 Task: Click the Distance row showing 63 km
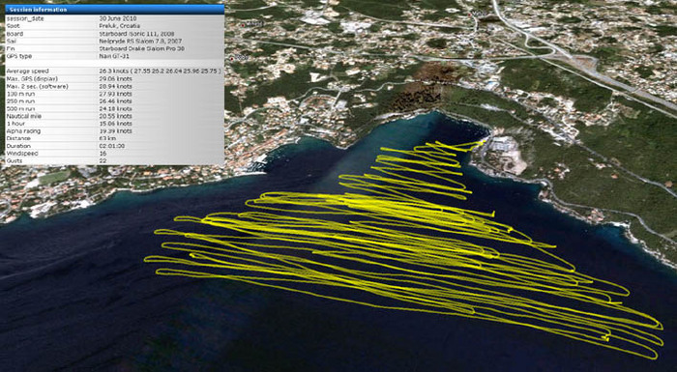pos(114,138)
